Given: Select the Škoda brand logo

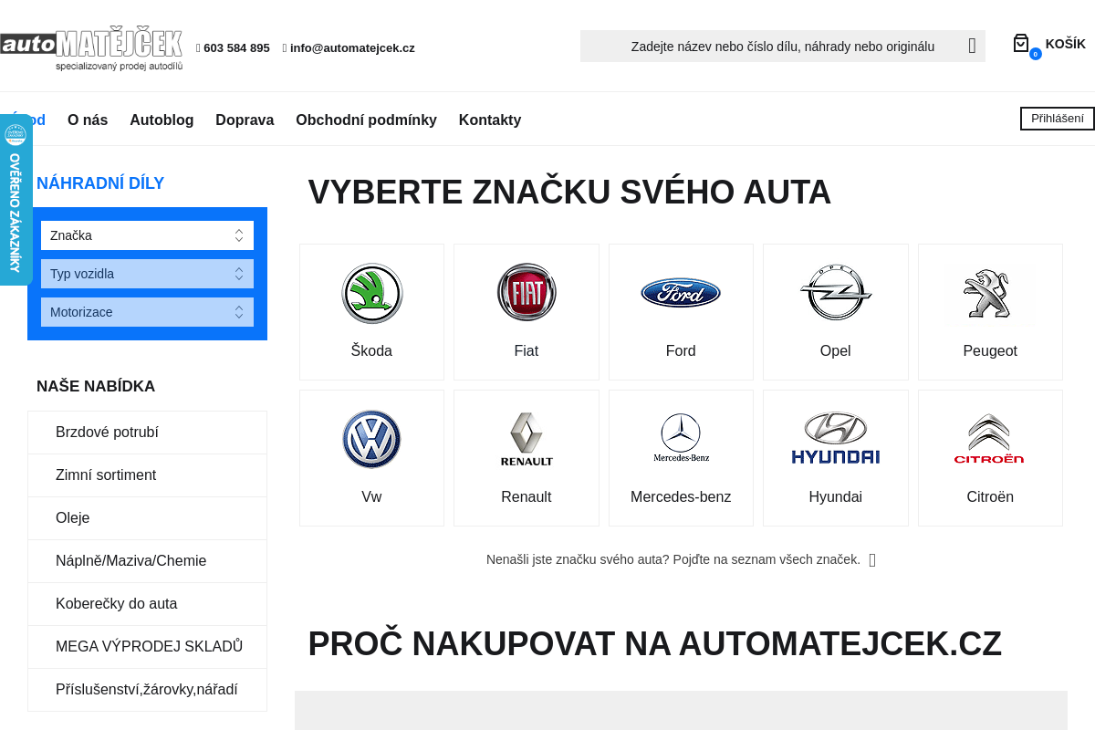Looking at the screenshot, I should tap(371, 293).
